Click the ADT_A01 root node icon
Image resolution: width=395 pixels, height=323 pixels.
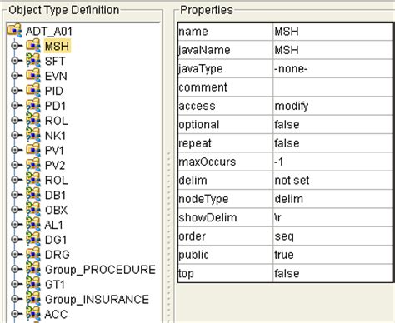(x=14, y=30)
